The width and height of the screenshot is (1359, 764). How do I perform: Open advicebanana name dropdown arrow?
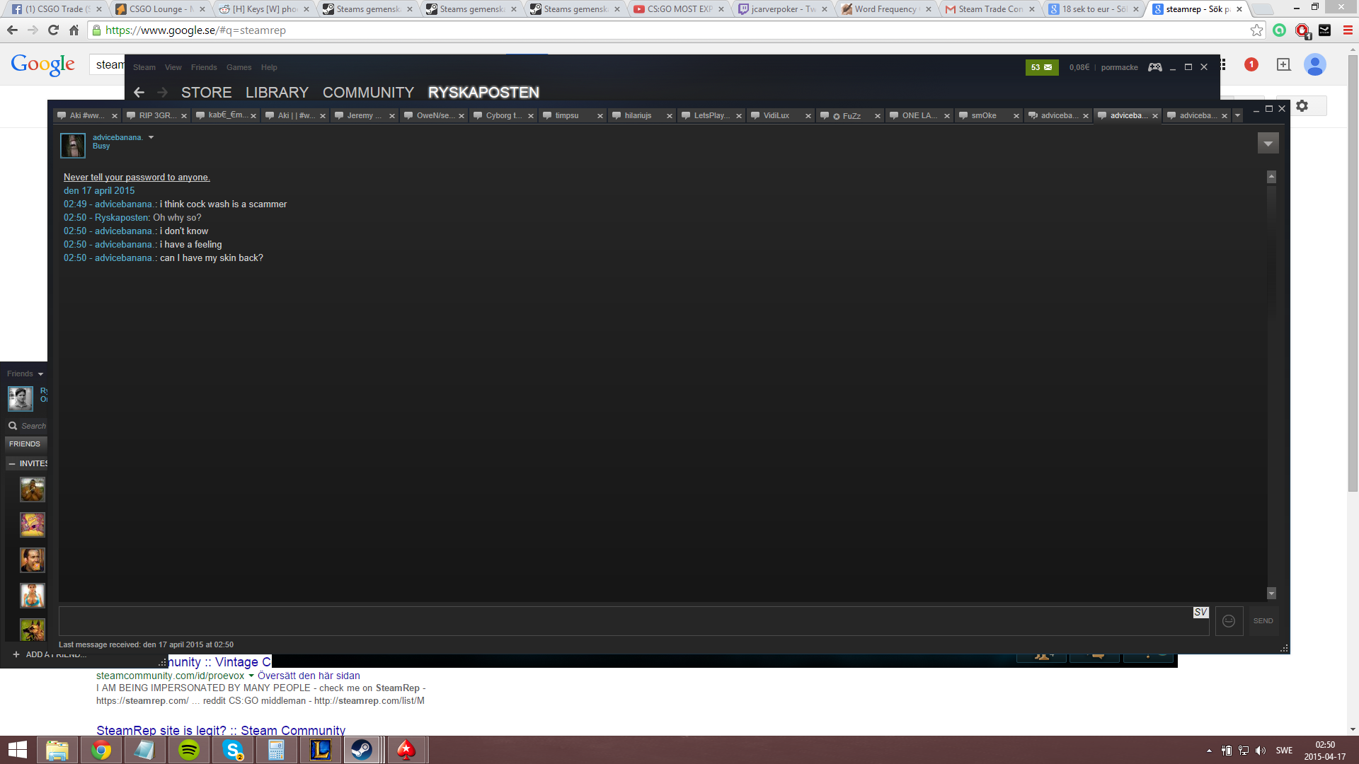(151, 137)
